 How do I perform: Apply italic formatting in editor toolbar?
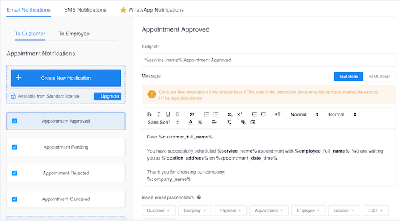(159, 114)
